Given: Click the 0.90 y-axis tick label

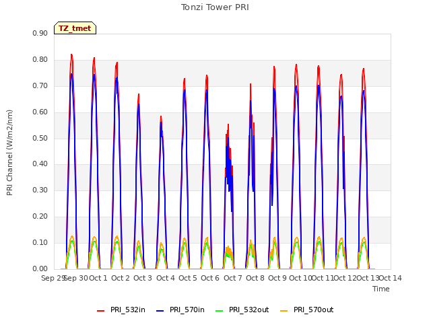Looking at the screenshot, I should 40,33.
